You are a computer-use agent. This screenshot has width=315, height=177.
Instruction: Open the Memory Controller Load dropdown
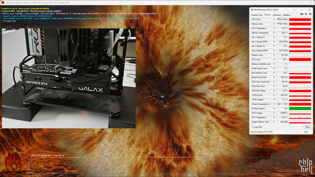pyautogui.click(x=274, y=64)
